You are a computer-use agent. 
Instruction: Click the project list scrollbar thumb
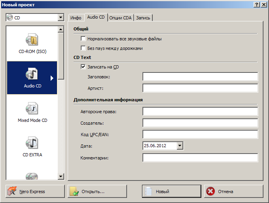pos(61,56)
